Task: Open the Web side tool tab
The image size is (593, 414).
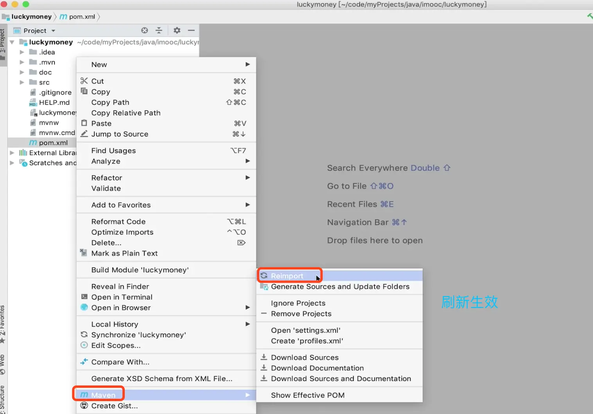Action: [3, 364]
